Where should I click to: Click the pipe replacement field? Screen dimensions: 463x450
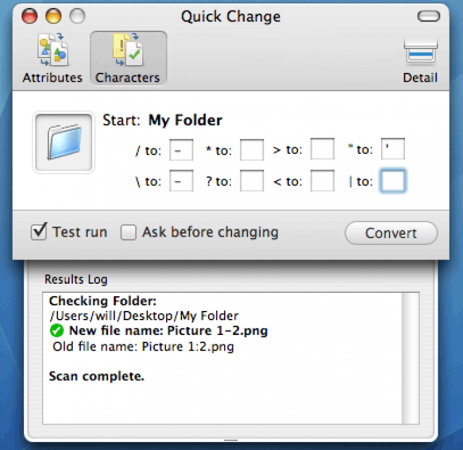point(393,182)
